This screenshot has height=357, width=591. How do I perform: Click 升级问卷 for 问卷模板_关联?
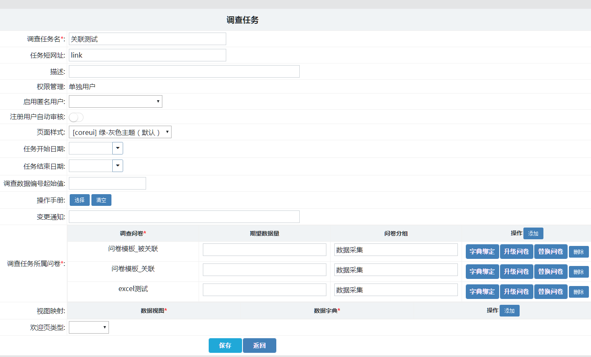[516, 272]
